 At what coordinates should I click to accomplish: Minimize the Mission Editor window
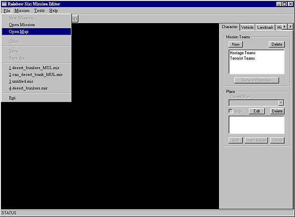279,4
